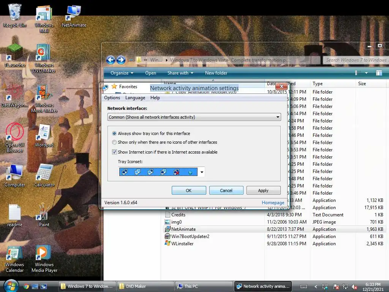389x292 pixels.
Task: Click Cancel in settings dialog
Action: pos(226,190)
